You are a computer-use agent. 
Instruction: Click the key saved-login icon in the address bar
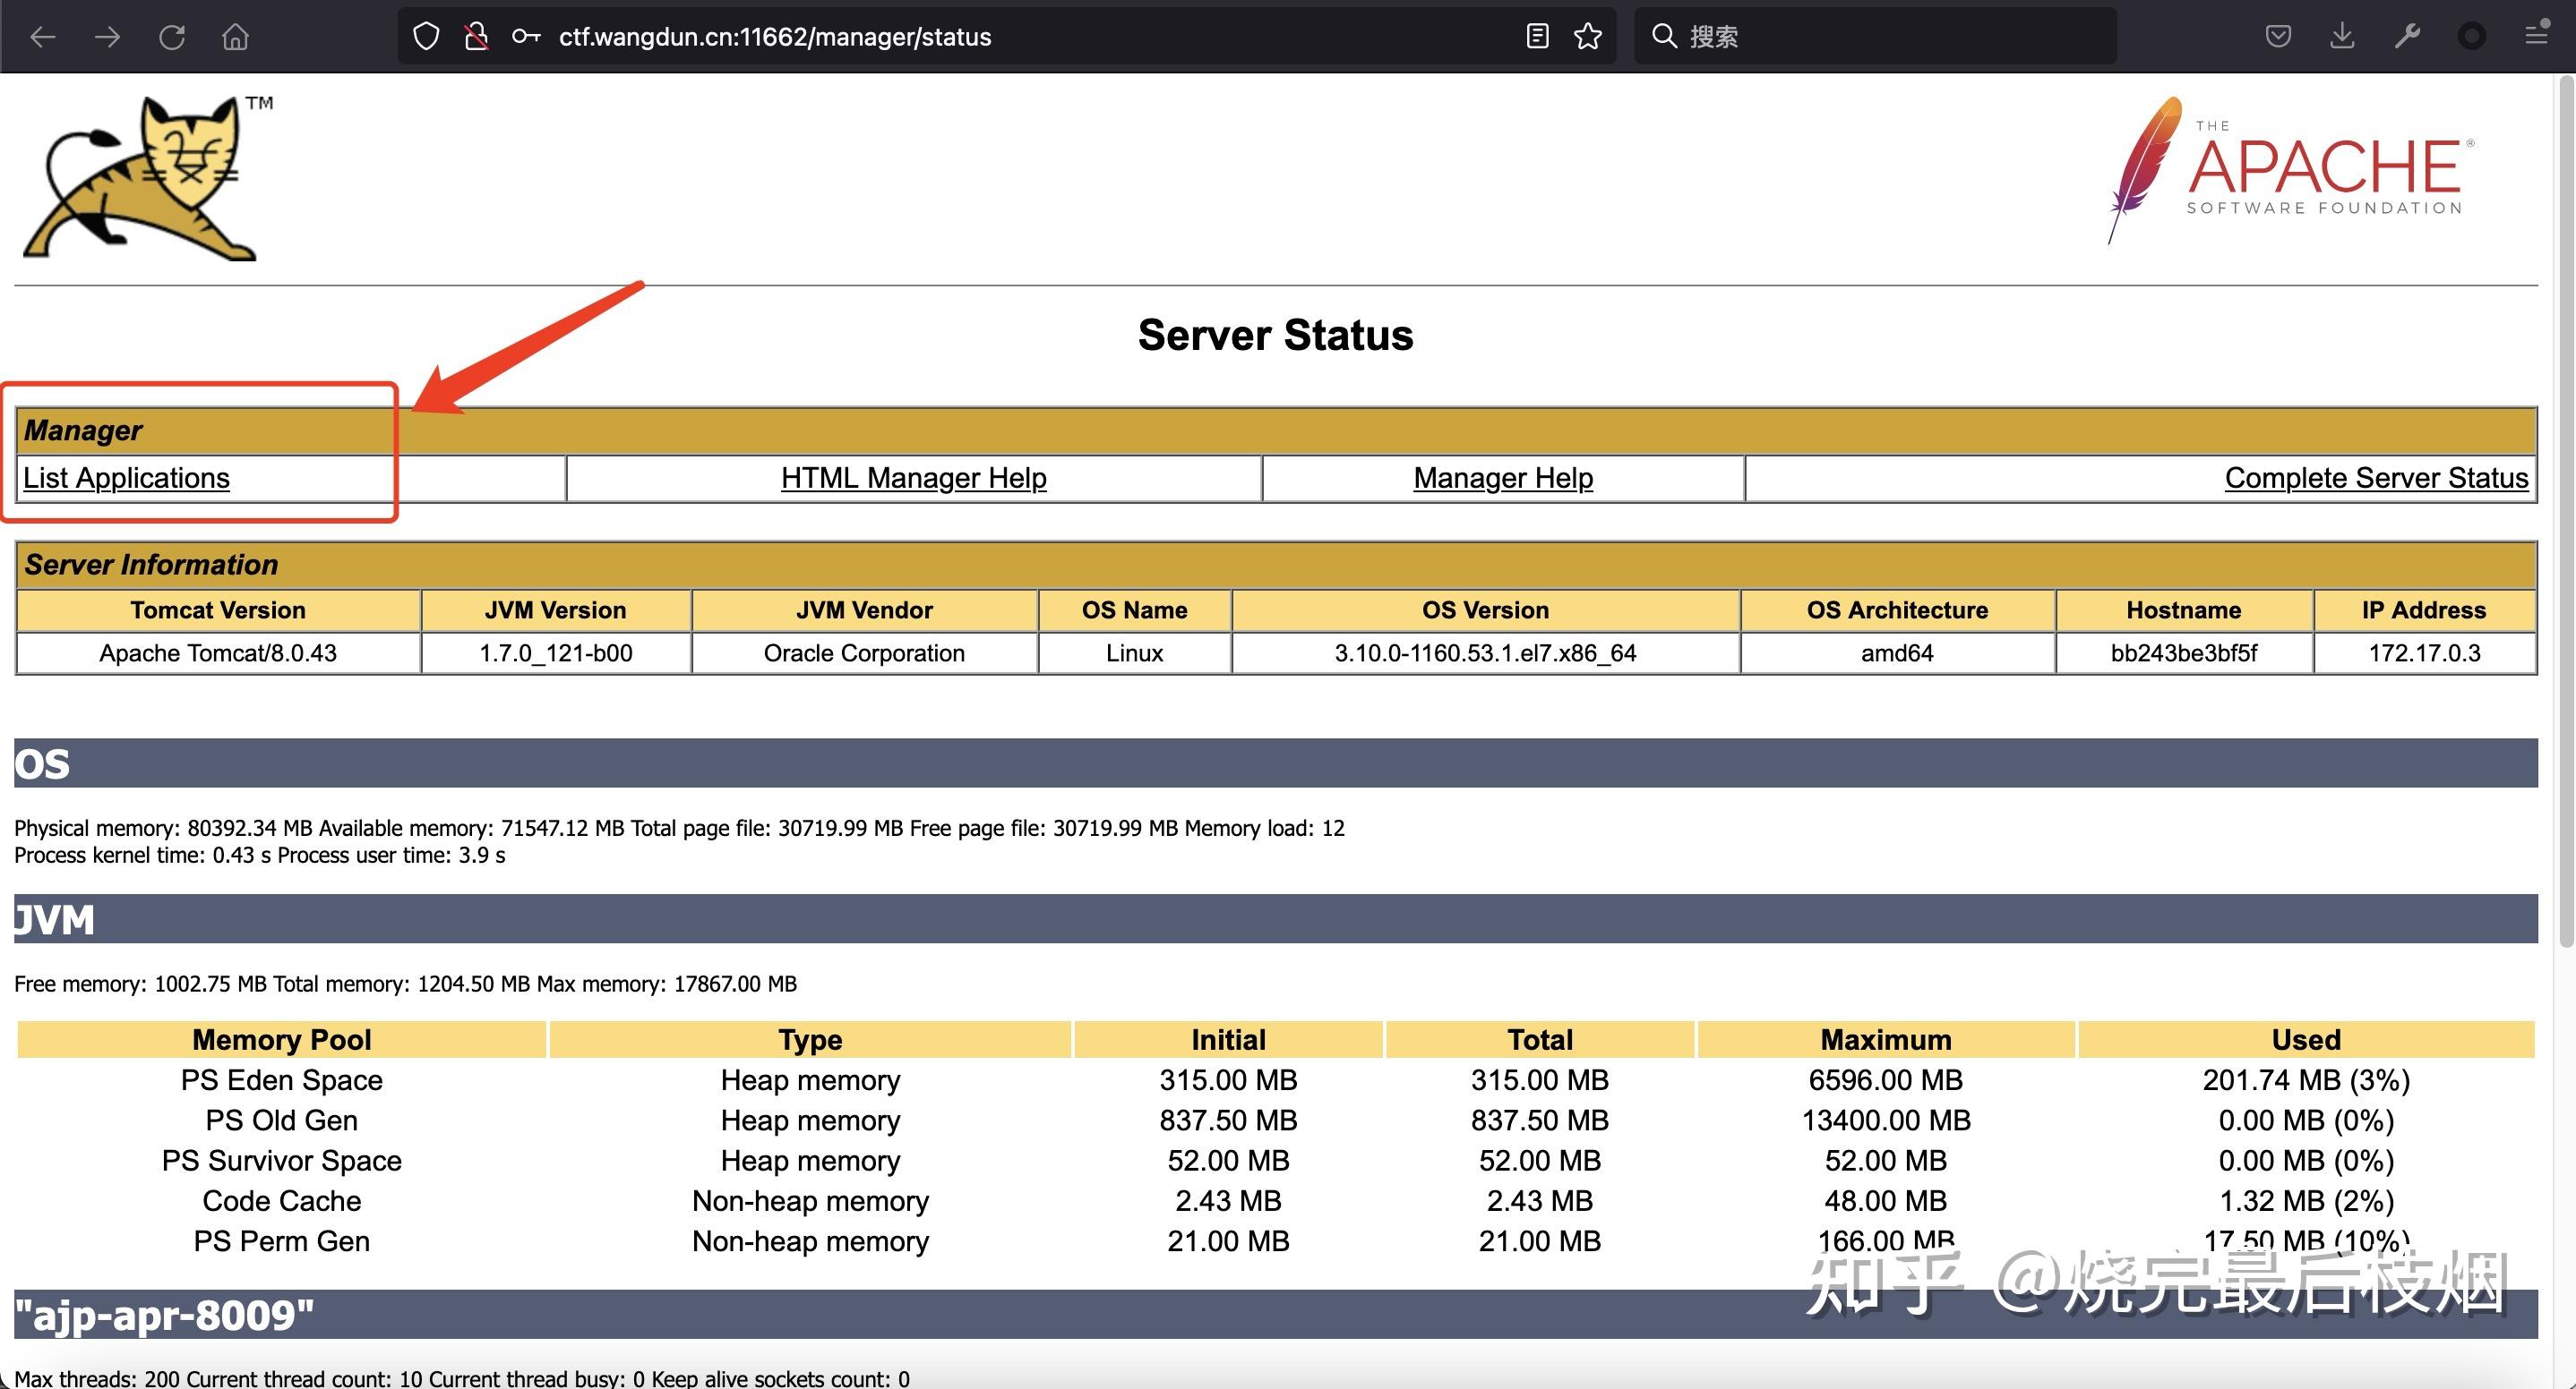pyautogui.click(x=526, y=37)
